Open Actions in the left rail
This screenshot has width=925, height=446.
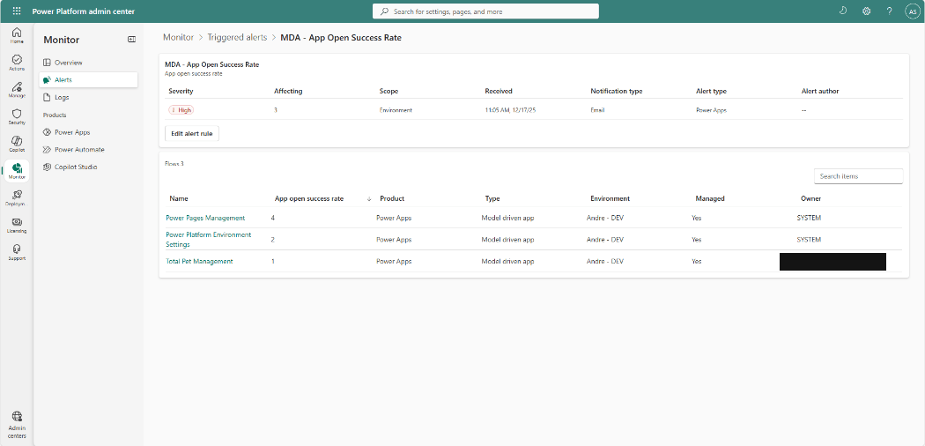[17, 63]
